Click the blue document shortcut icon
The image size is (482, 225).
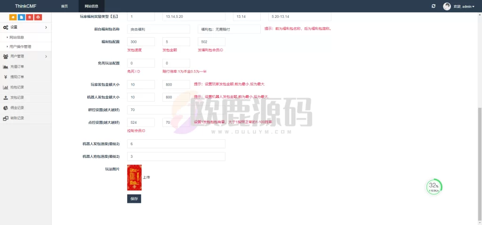pyautogui.click(x=22, y=17)
